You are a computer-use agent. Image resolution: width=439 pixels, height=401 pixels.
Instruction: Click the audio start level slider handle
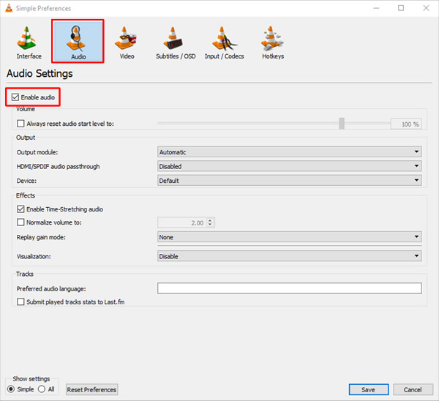(x=342, y=124)
